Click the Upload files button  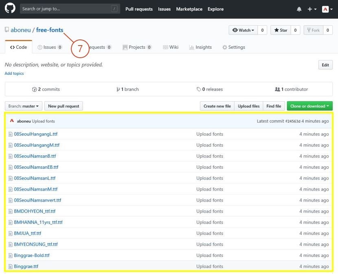point(248,106)
